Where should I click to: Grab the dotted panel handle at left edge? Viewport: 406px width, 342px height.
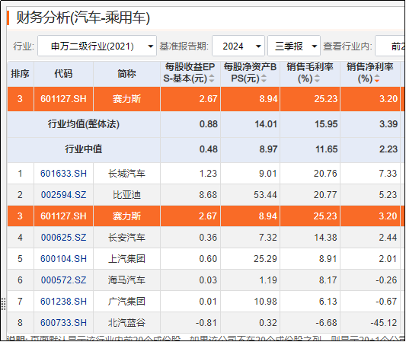pyautogui.click(x=3, y=304)
